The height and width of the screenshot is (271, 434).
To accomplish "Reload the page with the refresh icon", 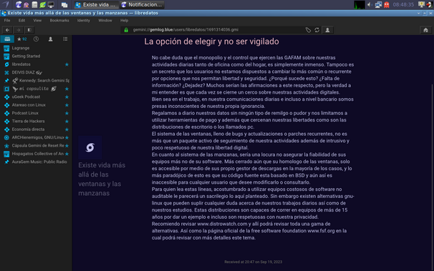I will [x=317, y=30].
